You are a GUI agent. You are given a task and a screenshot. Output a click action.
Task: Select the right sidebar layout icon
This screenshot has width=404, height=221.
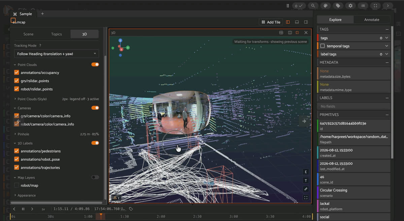306,22
